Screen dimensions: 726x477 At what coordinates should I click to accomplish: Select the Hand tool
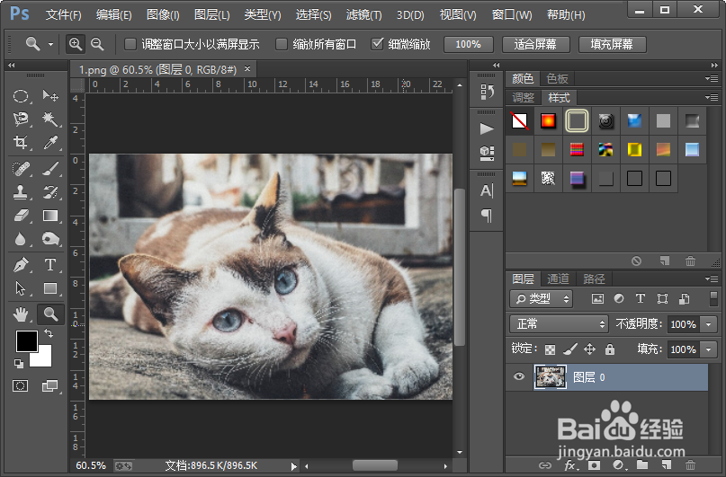21,314
